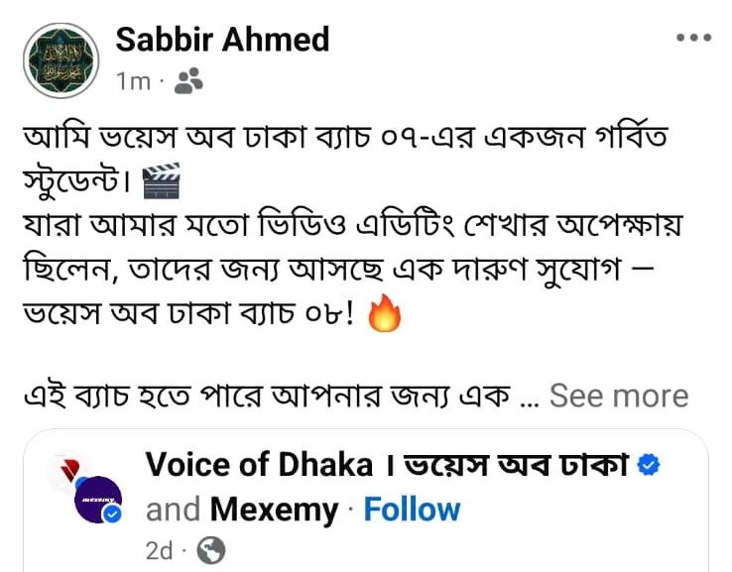Click the fire emoji after ব্যাচ ০৮

(x=384, y=315)
